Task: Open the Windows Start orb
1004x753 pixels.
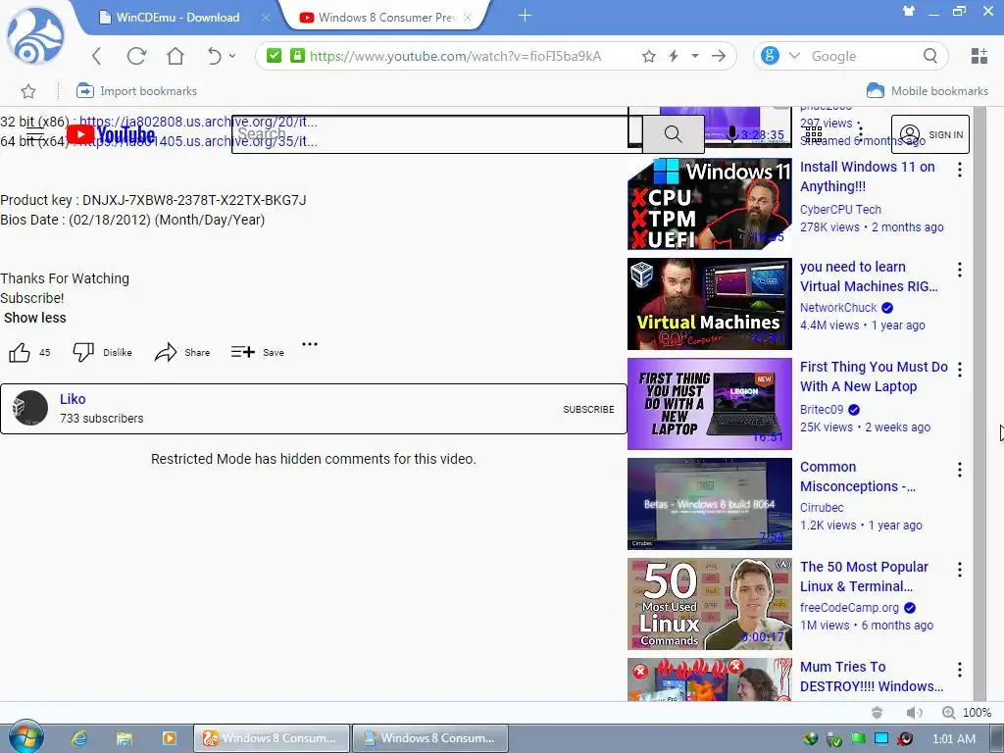Action: click(26, 737)
